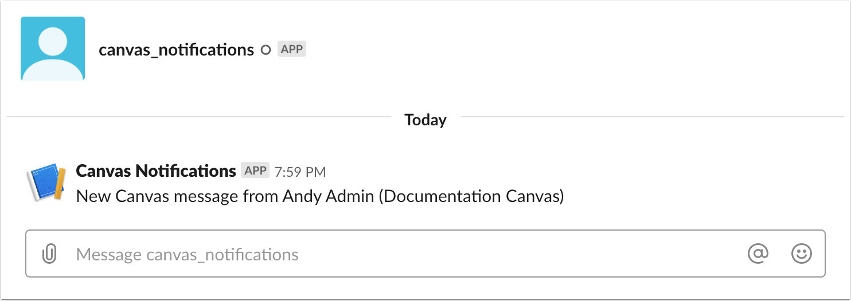Click the APP badge beside canvas_notifications header
851x301 pixels.
coord(292,49)
